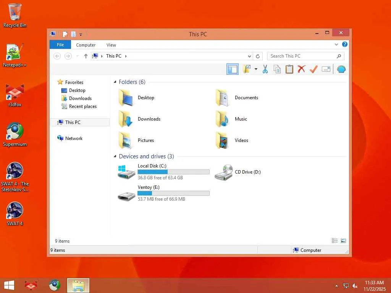Image resolution: width=391 pixels, height=293 pixels.
Task: Go forward with the forward arrow
Action: pyautogui.click(x=68, y=56)
